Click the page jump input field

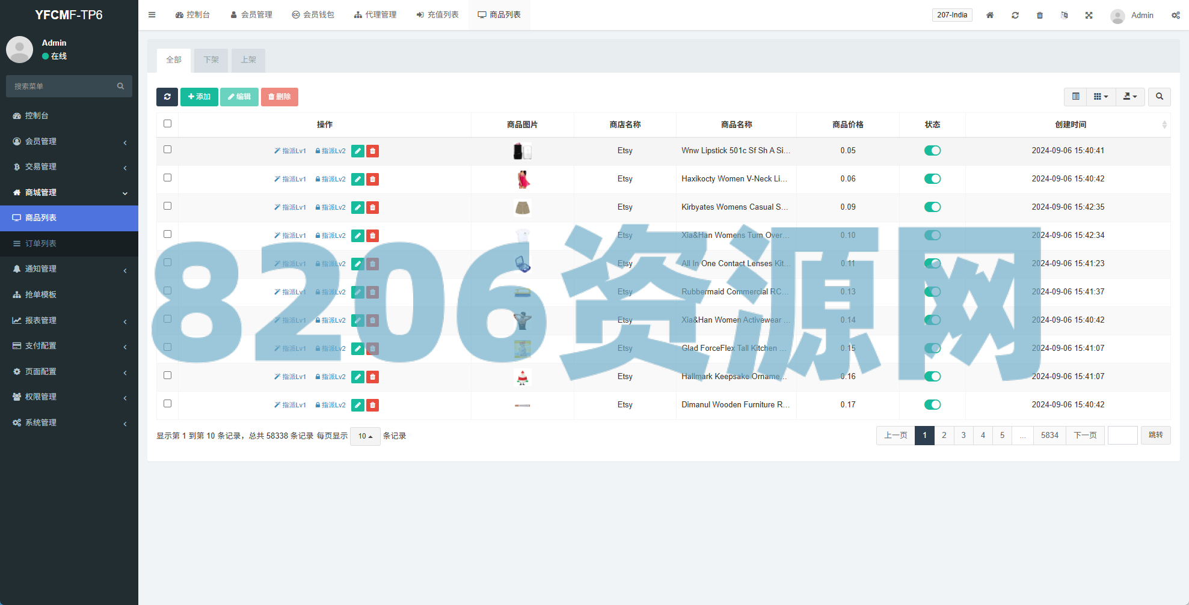coord(1122,436)
